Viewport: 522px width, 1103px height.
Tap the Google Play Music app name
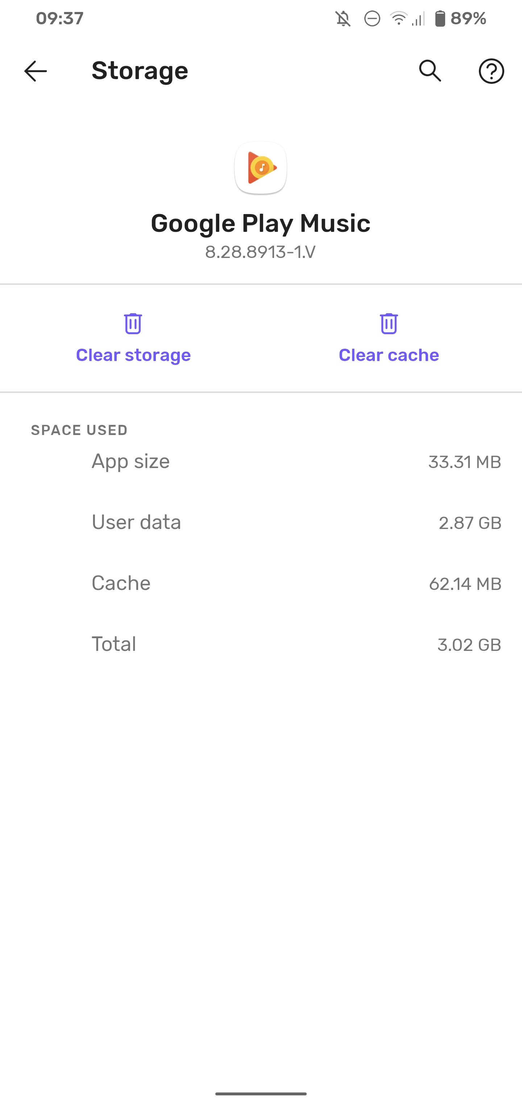tap(261, 224)
